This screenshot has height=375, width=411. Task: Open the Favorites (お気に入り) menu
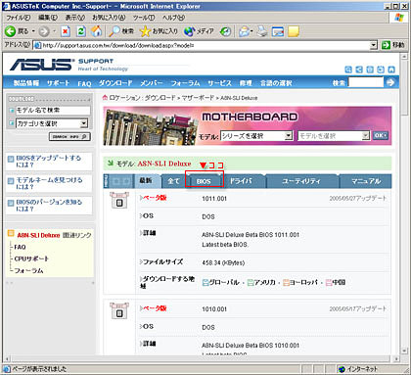(109, 18)
